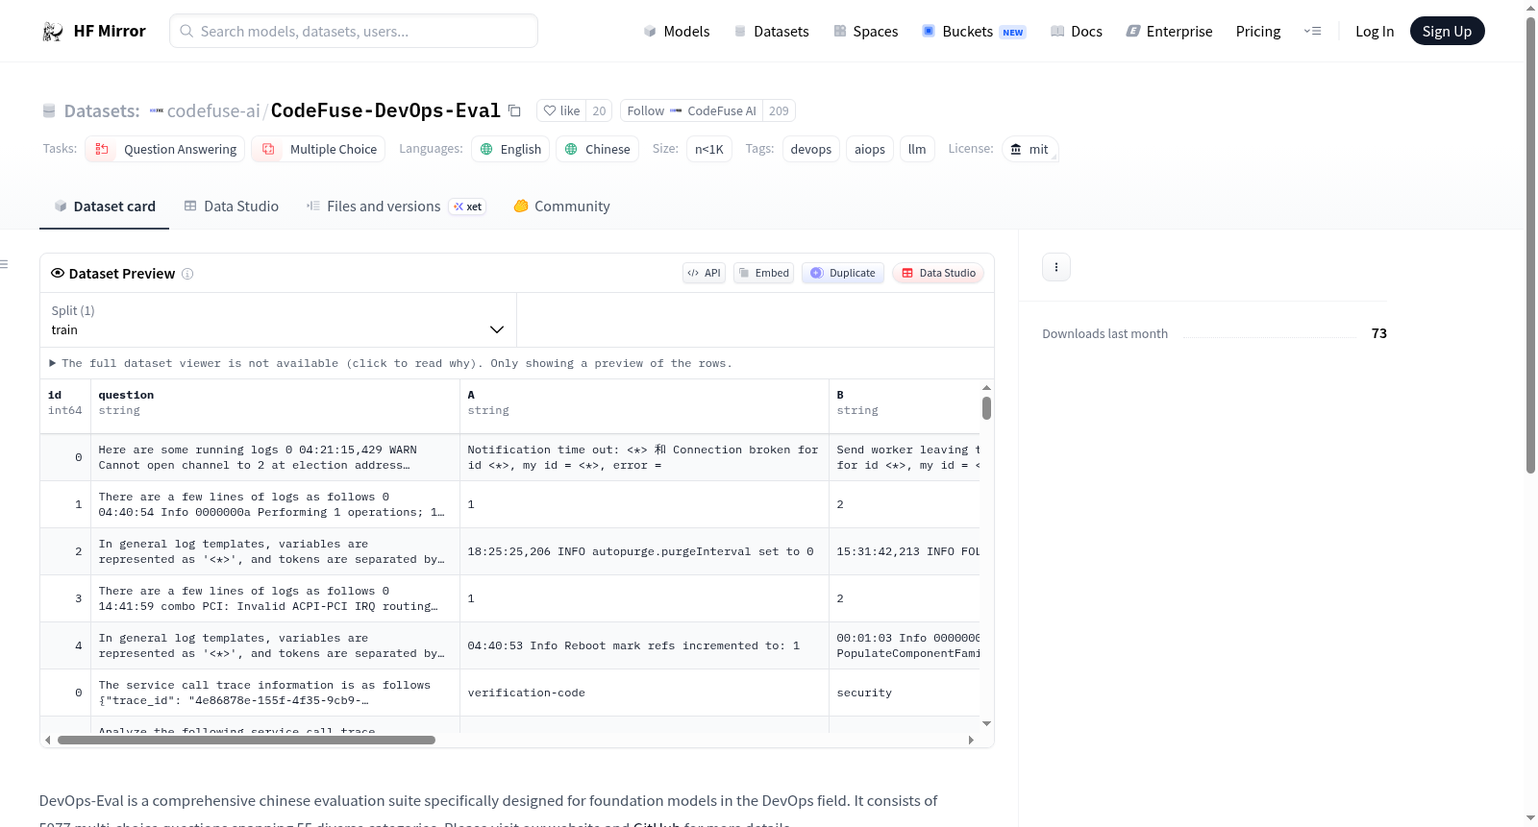The width and height of the screenshot is (1538, 827).
Task: Click the Log In link
Action: point(1375,32)
